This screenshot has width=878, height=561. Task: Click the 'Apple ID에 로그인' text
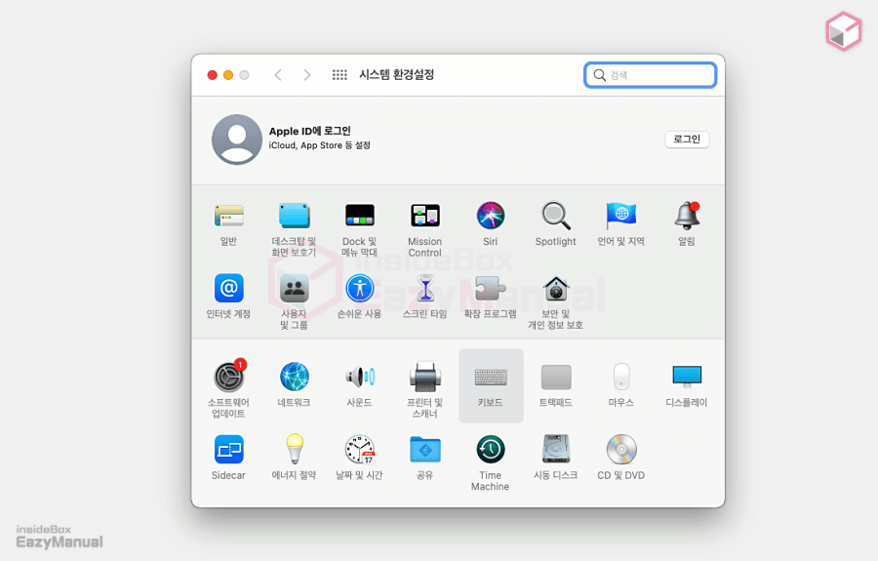(x=309, y=131)
